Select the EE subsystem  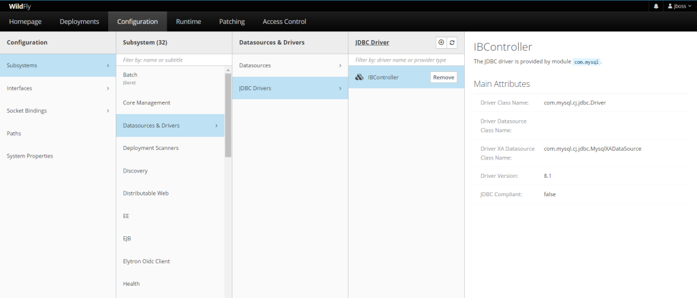[x=170, y=216]
